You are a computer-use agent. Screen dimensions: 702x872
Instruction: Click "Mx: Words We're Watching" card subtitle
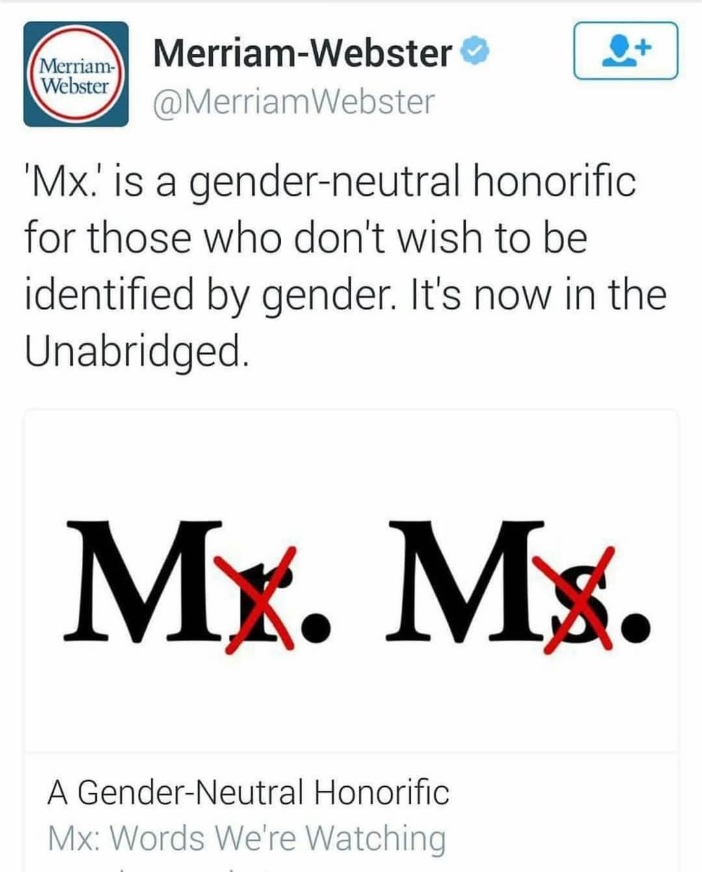click(247, 838)
